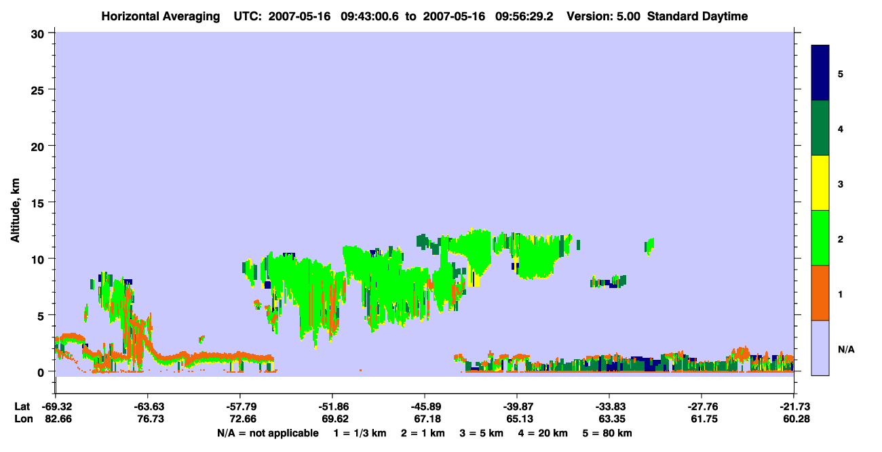The height and width of the screenshot is (452, 882).
Task: Select the dark green level 4 colorbar segment
Action: (x=820, y=128)
